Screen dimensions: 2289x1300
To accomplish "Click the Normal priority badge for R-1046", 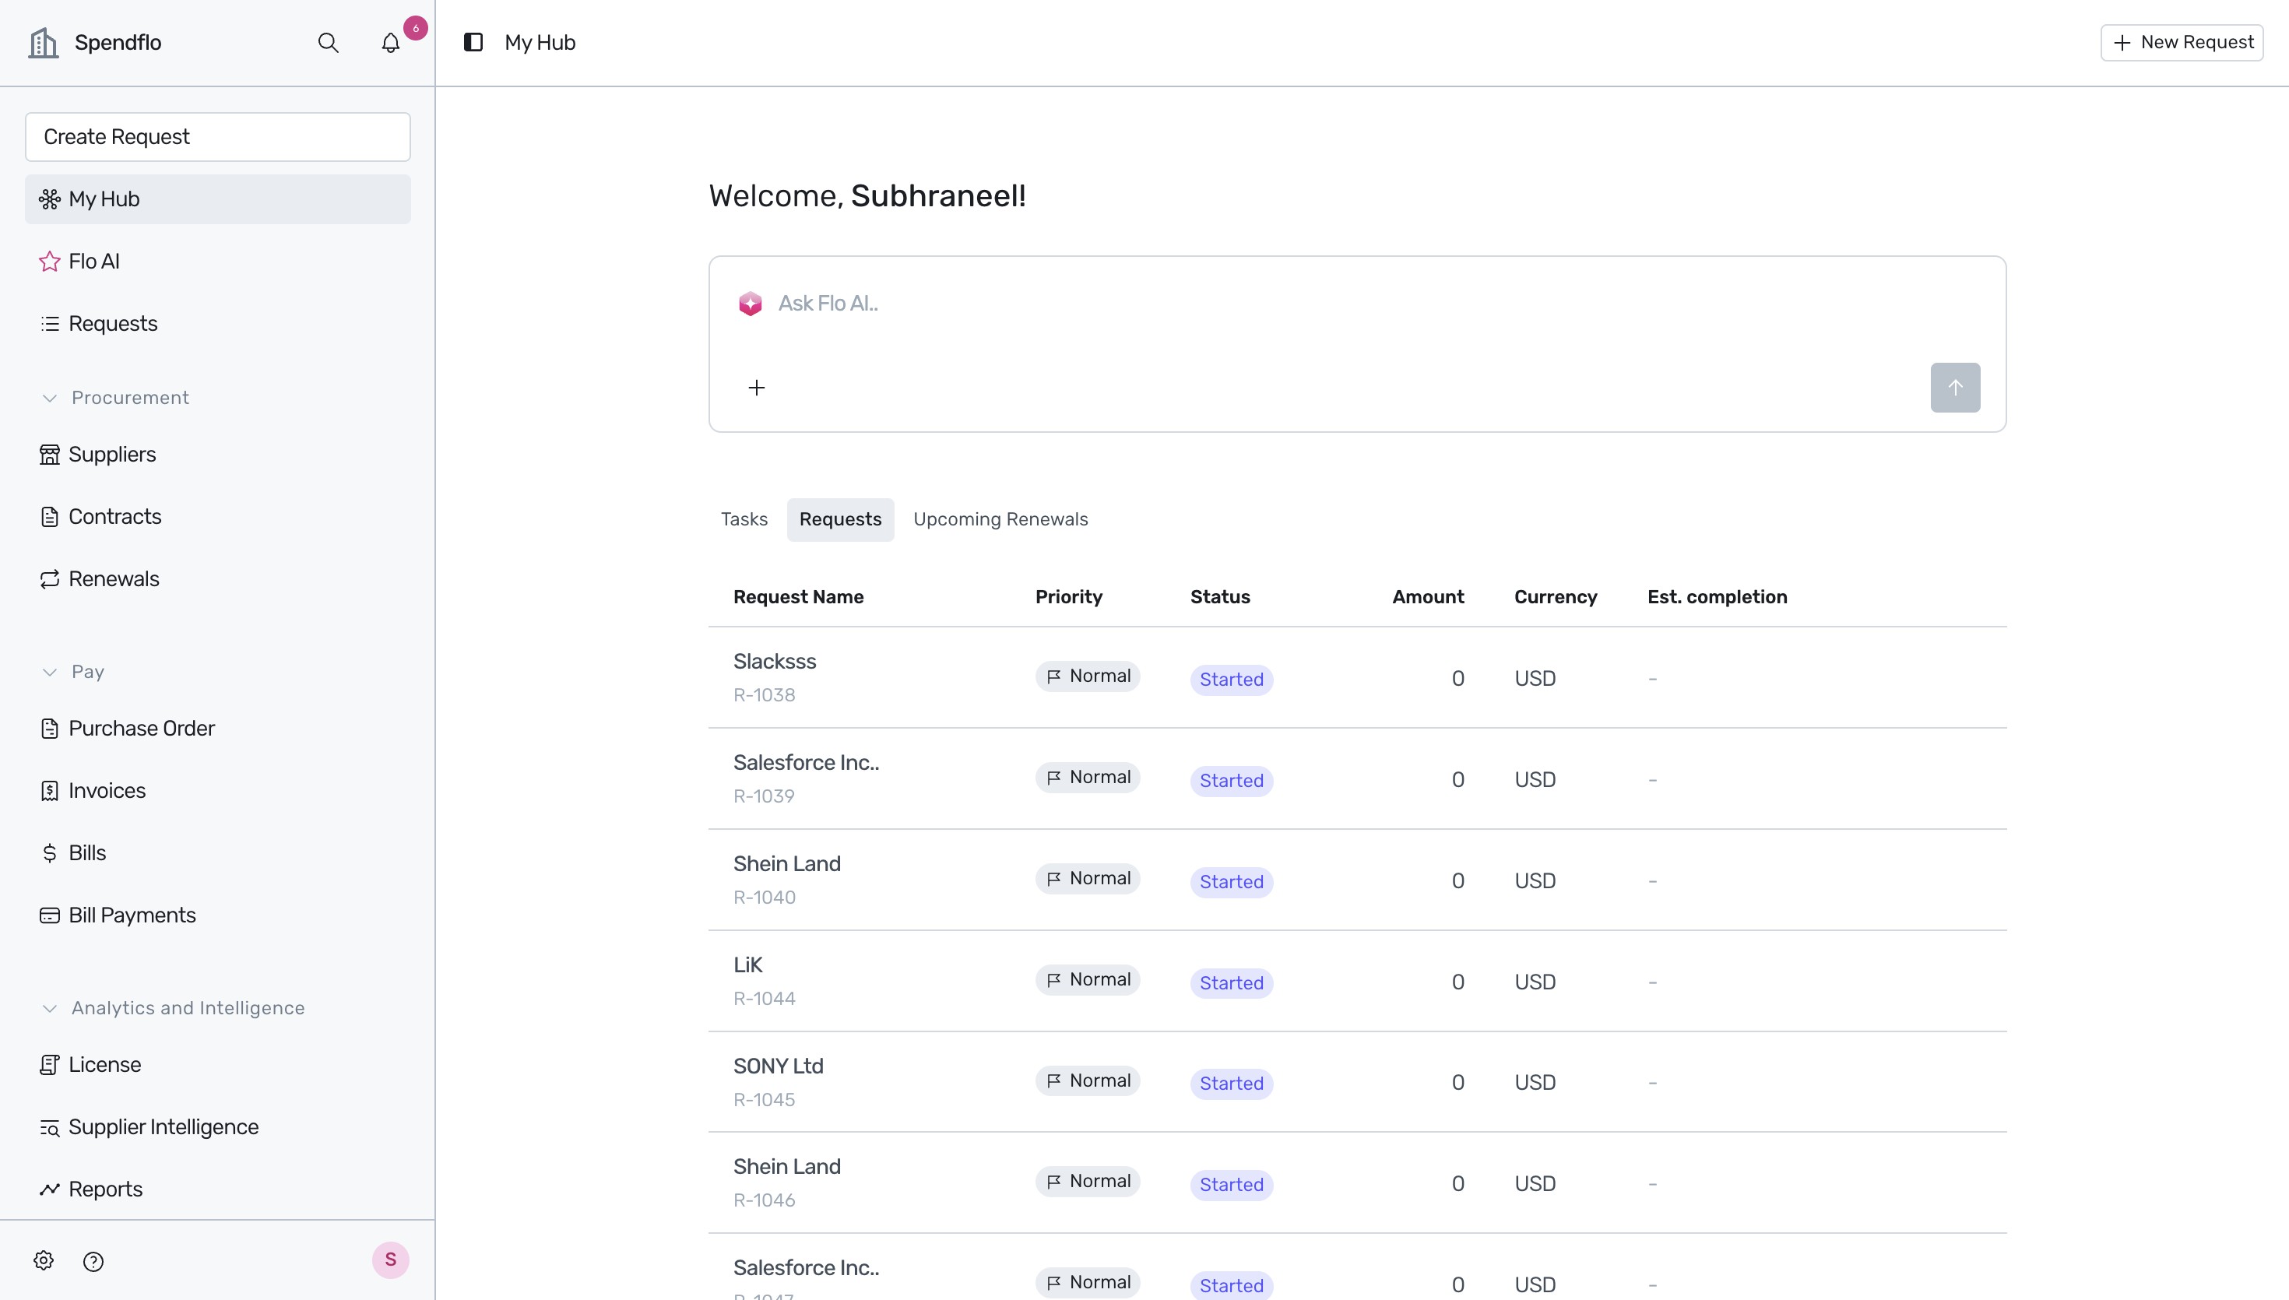I will (1088, 1181).
